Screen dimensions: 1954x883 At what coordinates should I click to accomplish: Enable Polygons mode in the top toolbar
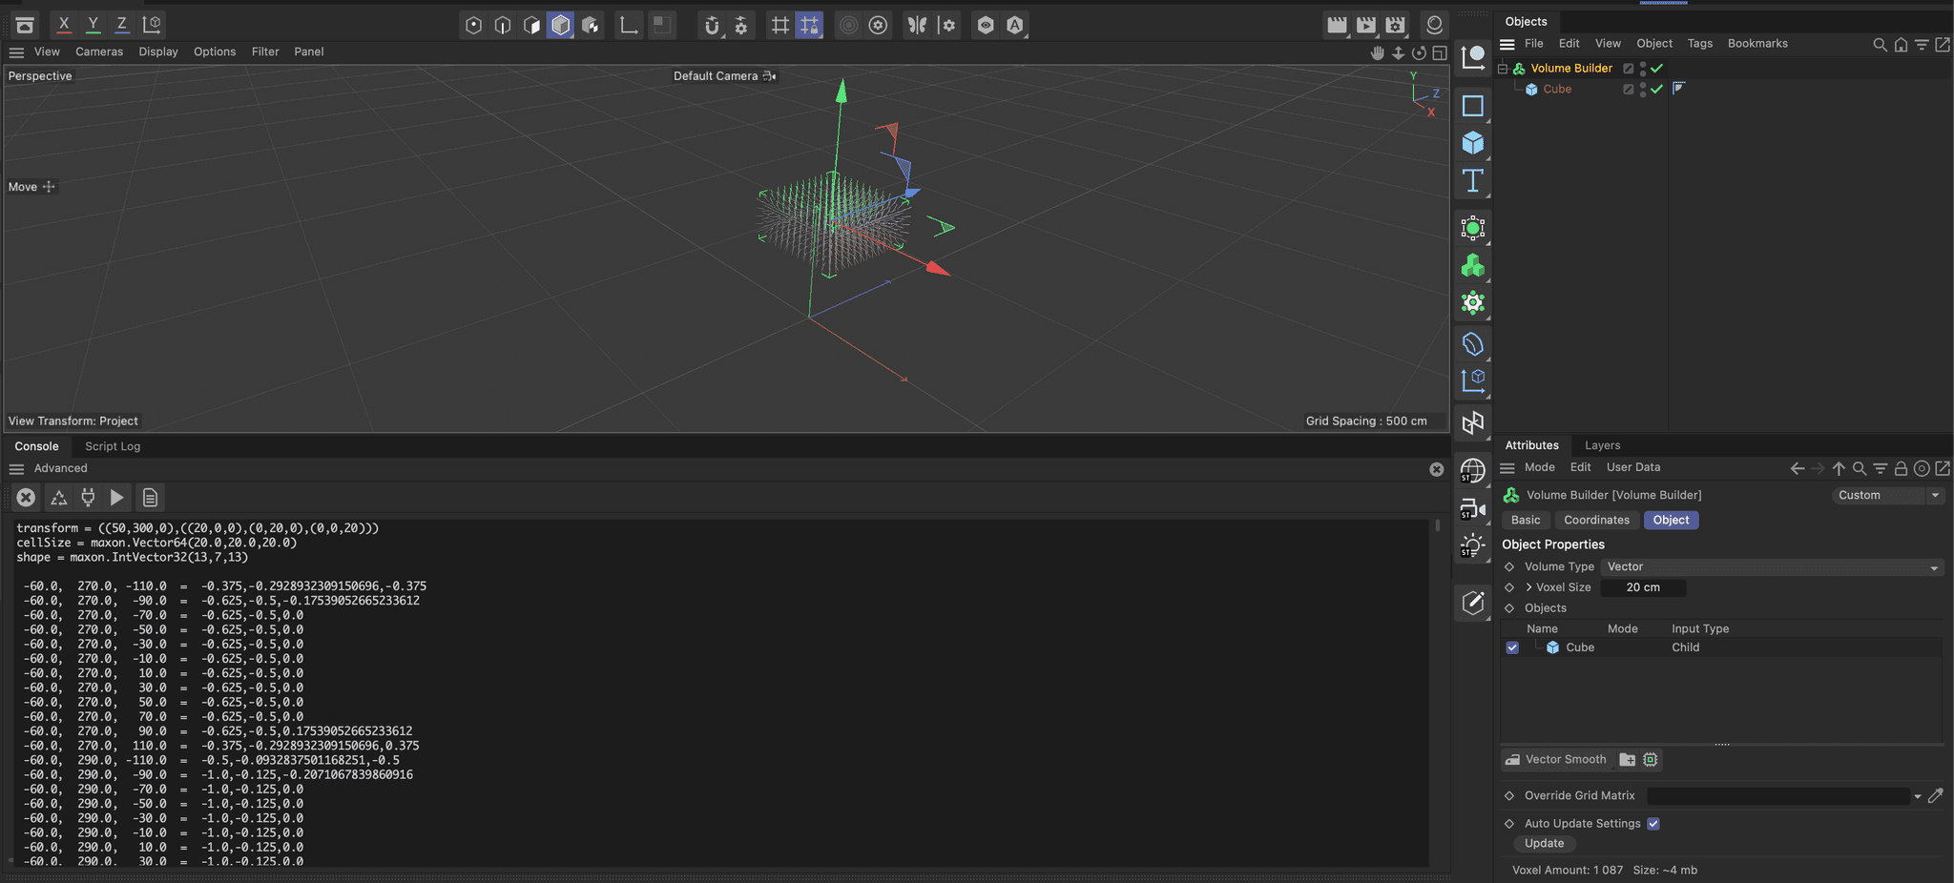tap(531, 26)
